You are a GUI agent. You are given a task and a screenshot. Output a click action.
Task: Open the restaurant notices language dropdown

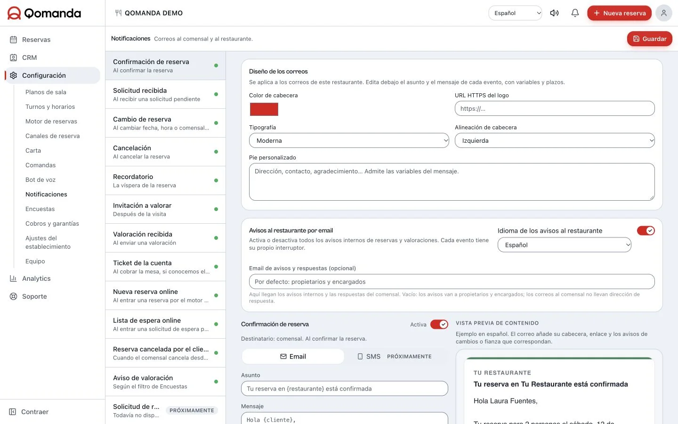(565, 245)
